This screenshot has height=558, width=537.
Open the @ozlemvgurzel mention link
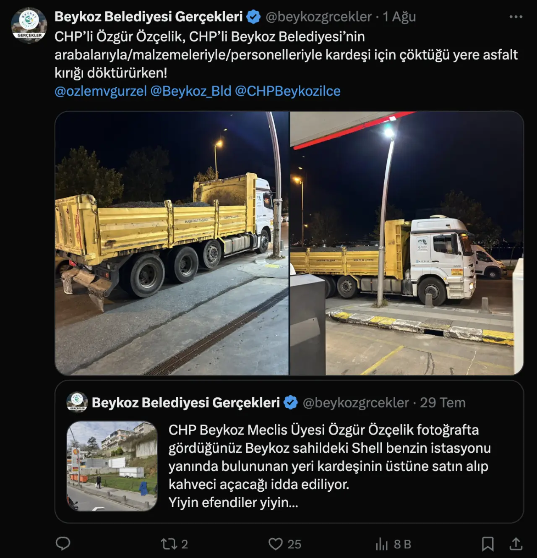coord(101,91)
